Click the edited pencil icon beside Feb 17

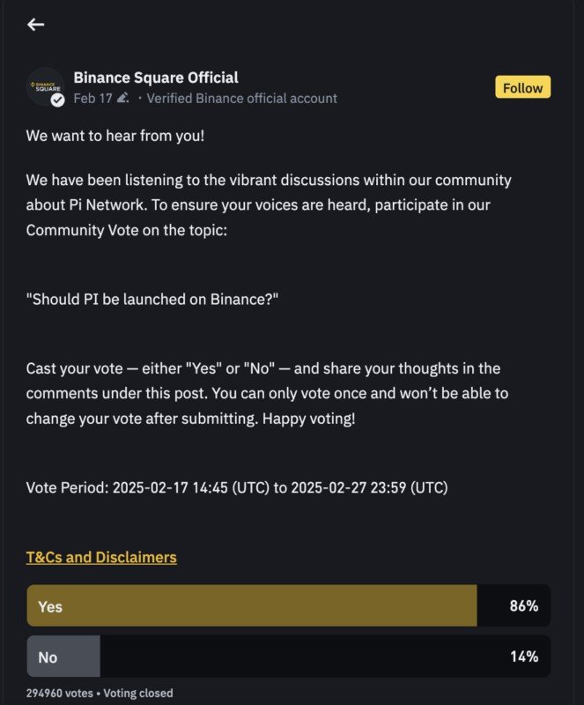click(x=122, y=99)
